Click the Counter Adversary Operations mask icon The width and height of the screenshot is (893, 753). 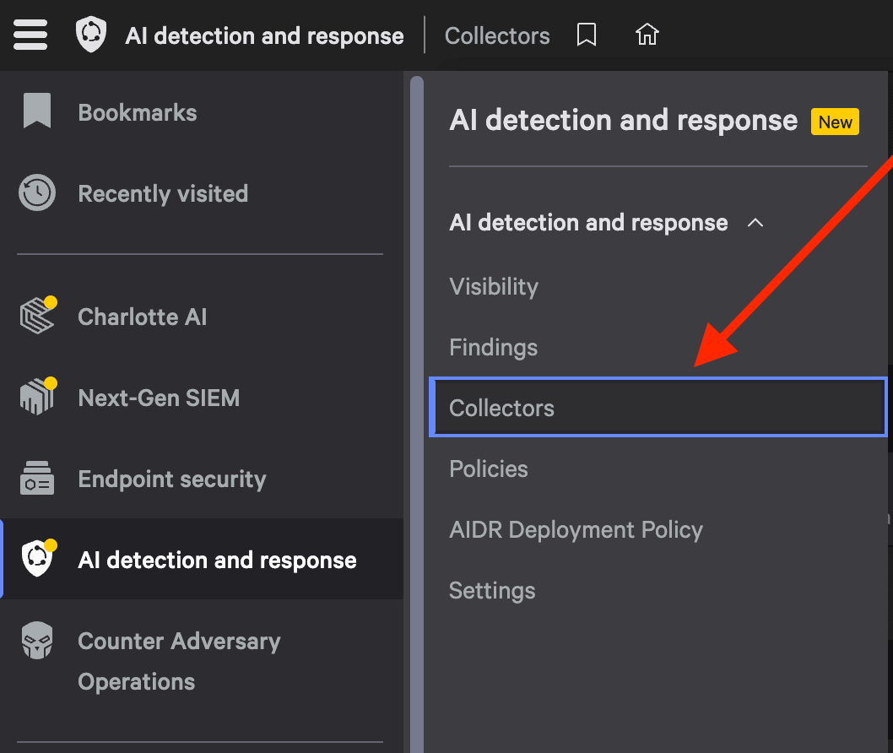point(37,640)
